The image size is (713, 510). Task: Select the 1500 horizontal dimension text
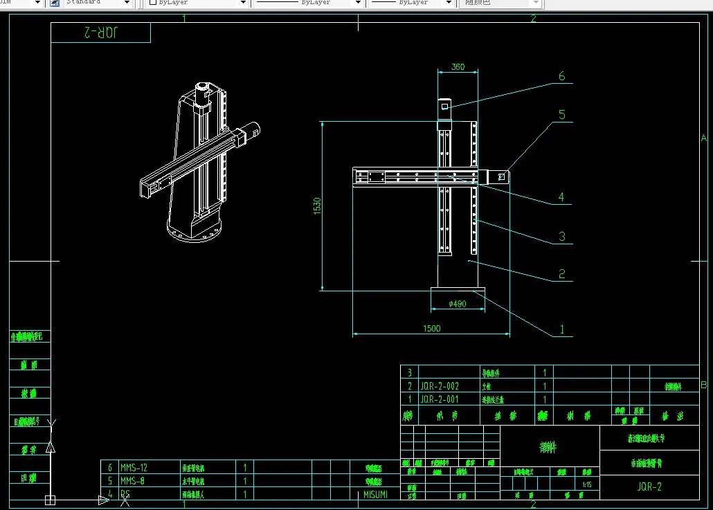431,328
